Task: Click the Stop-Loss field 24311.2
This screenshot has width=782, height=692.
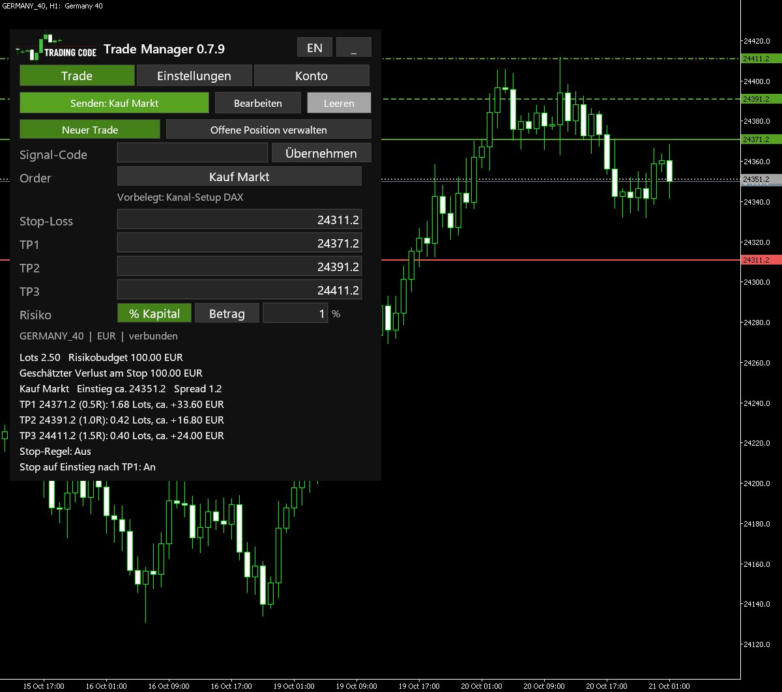Action: [239, 220]
